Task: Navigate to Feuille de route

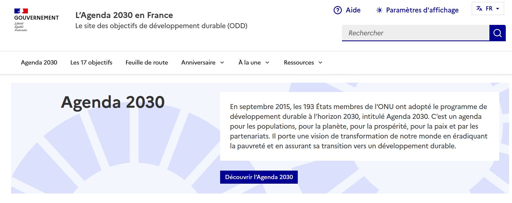Action: click(146, 62)
